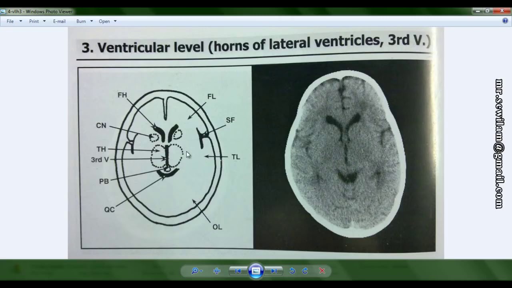Click the Windows Photo Viewer title icon

click(x=3, y=12)
